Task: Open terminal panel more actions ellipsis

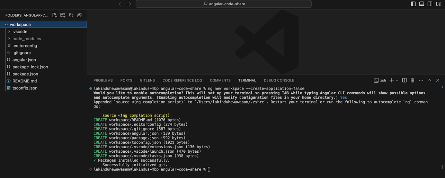Action: coord(421,80)
